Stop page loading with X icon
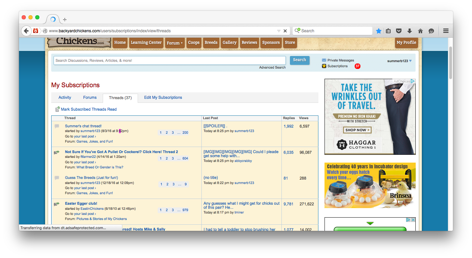Screen dimensions: 472x258 click(x=285, y=31)
